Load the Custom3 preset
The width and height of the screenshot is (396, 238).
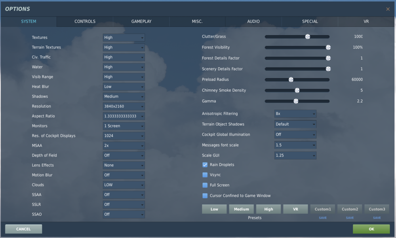click(377, 209)
